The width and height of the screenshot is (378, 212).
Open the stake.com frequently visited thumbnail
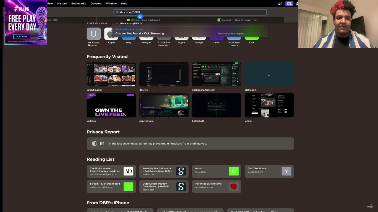pyautogui.click(x=269, y=74)
